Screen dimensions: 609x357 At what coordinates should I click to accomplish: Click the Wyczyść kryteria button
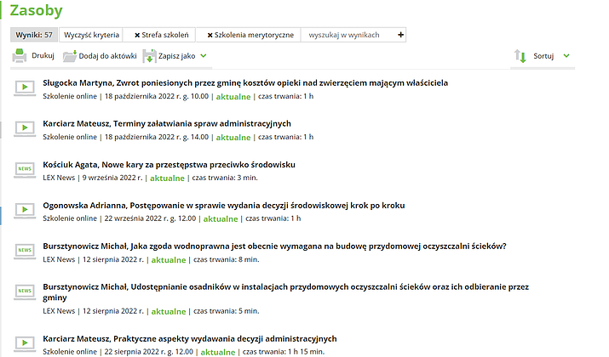click(93, 35)
